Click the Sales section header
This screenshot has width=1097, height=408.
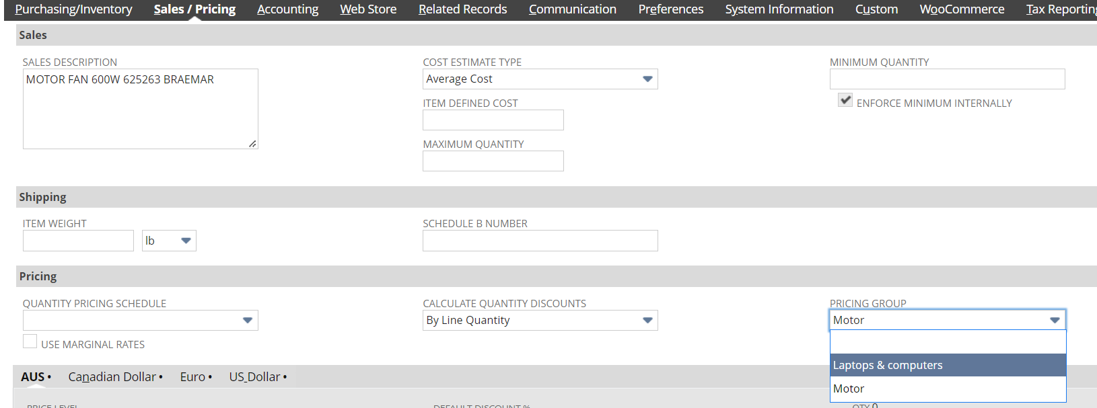[x=557, y=35]
